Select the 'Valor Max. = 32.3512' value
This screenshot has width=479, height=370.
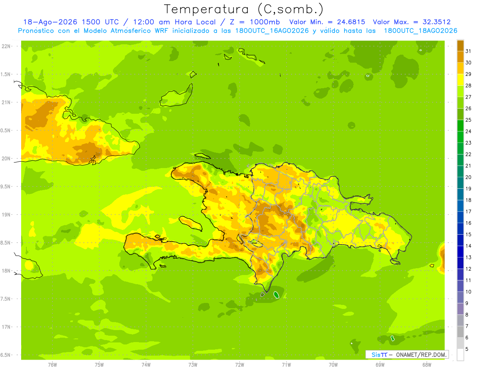coord(412,22)
